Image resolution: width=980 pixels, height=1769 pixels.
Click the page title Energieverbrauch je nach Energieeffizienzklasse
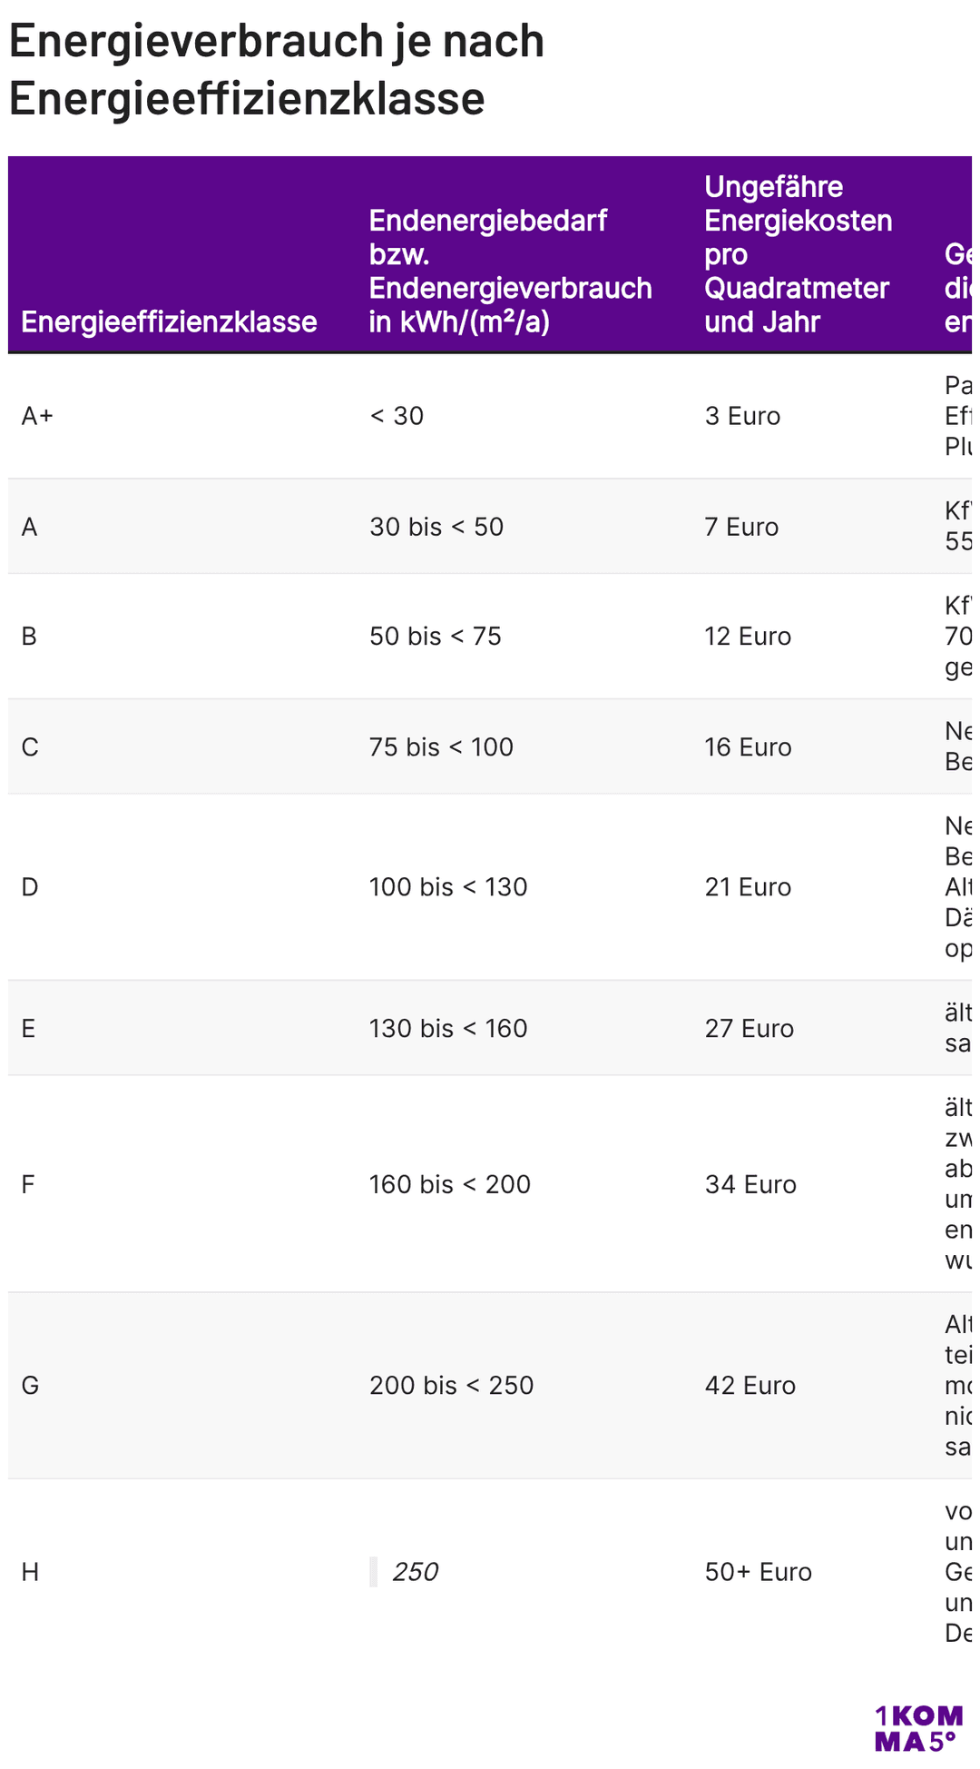click(277, 69)
